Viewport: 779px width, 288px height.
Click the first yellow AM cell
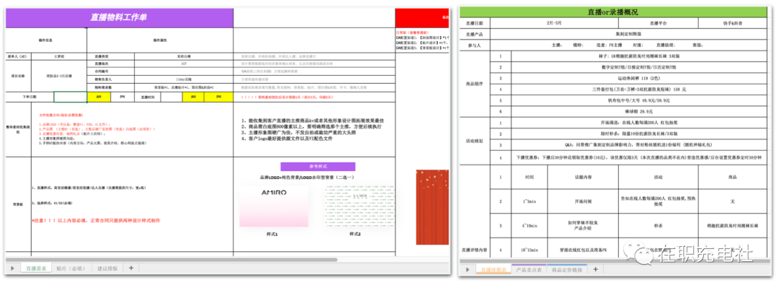coord(98,97)
